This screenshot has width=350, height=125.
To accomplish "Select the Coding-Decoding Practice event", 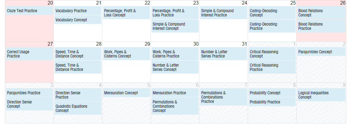I will click(272, 26).
